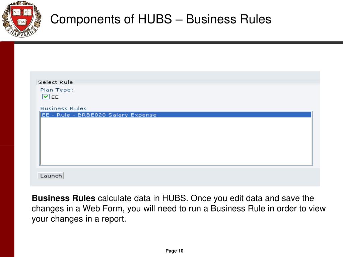Viewport: 343px width, 257px height.
Task: Click the Launch button
Action: click(51, 176)
